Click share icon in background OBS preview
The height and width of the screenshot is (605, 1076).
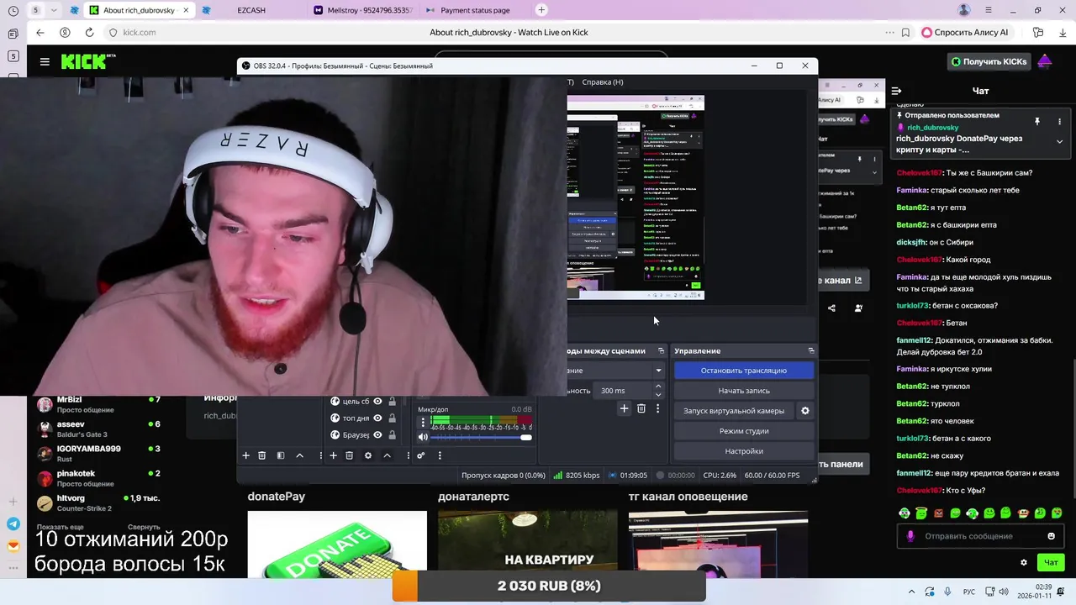tap(831, 308)
